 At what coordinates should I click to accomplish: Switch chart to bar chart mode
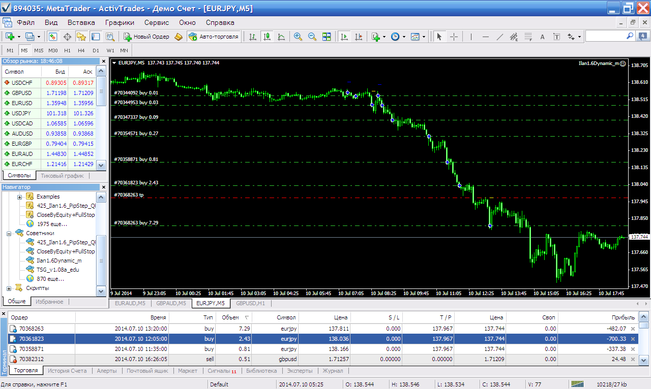[253, 37]
